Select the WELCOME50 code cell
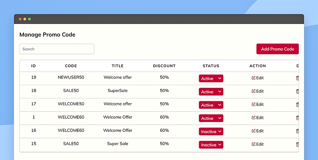Screen dimensions: 318x160 pyautogui.click(x=71, y=104)
